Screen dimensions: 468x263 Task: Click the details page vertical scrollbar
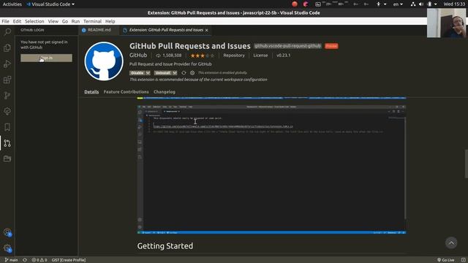[467, 164]
